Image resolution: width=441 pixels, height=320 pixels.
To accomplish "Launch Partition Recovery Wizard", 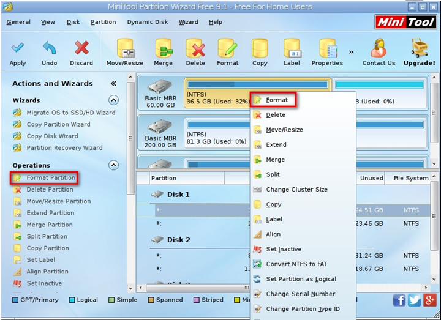I will (x=58, y=148).
